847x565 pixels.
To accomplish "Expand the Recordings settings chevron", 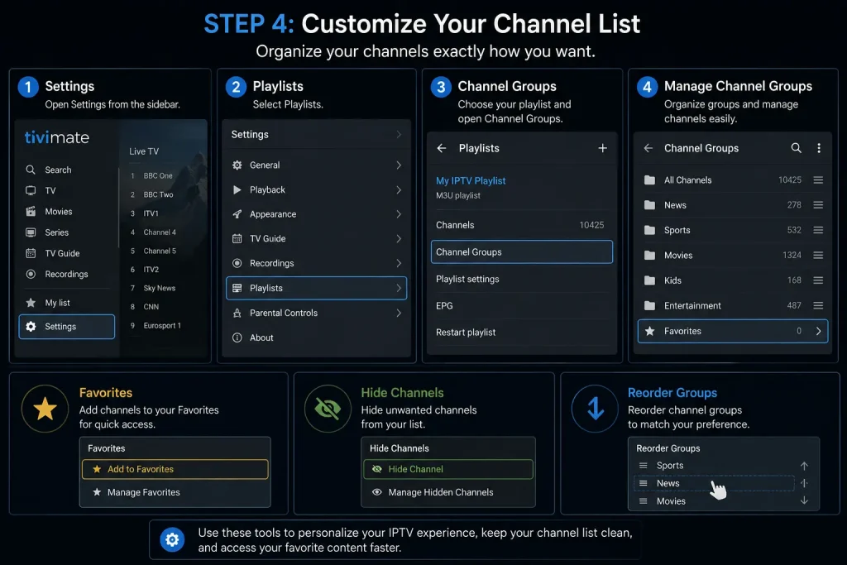I will click(399, 263).
